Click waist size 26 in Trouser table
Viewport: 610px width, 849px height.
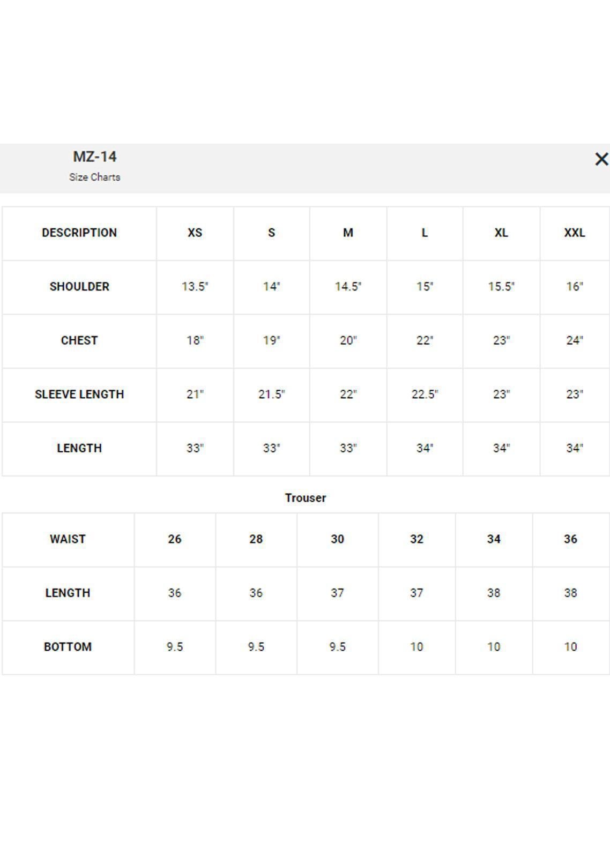(175, 539)
